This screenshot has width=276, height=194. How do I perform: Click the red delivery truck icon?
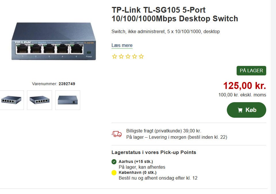tap(116, 134)
